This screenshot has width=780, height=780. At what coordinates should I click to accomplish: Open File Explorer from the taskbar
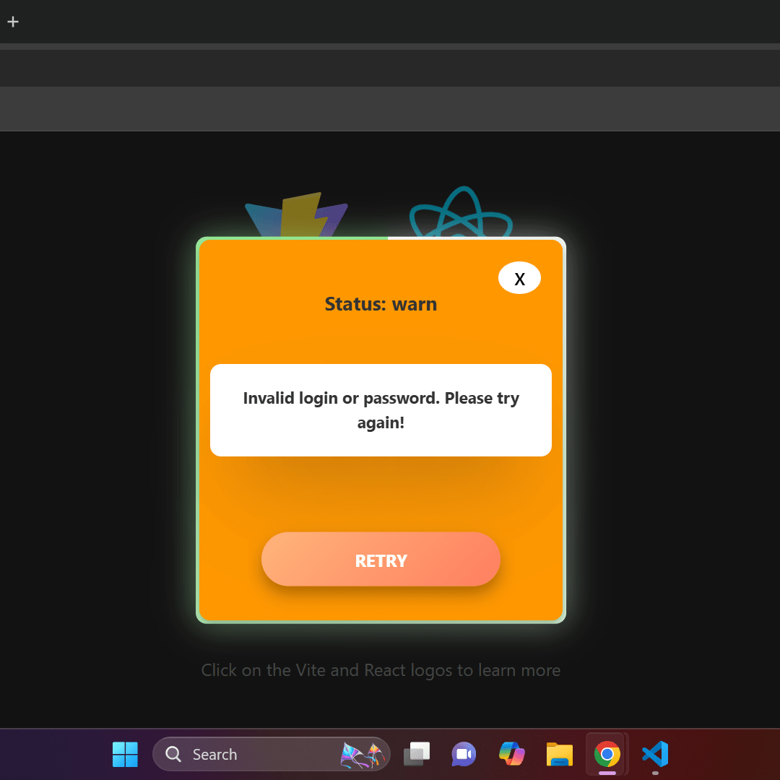click(x=559, y=754)
